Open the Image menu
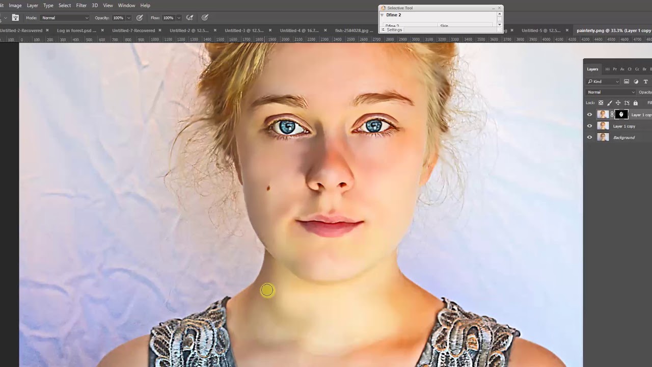The width and height of the screenshot is (652, 367). pyautogui.click(x=15, y=5)
